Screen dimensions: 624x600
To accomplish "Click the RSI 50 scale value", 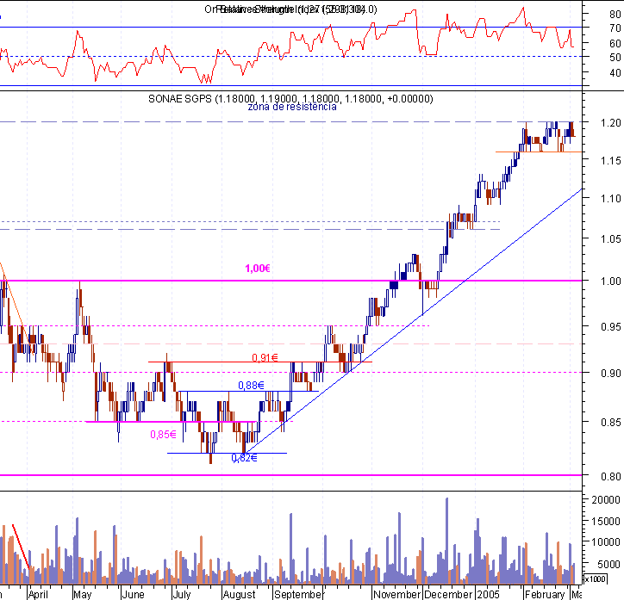I will click(x=615, y=57).
